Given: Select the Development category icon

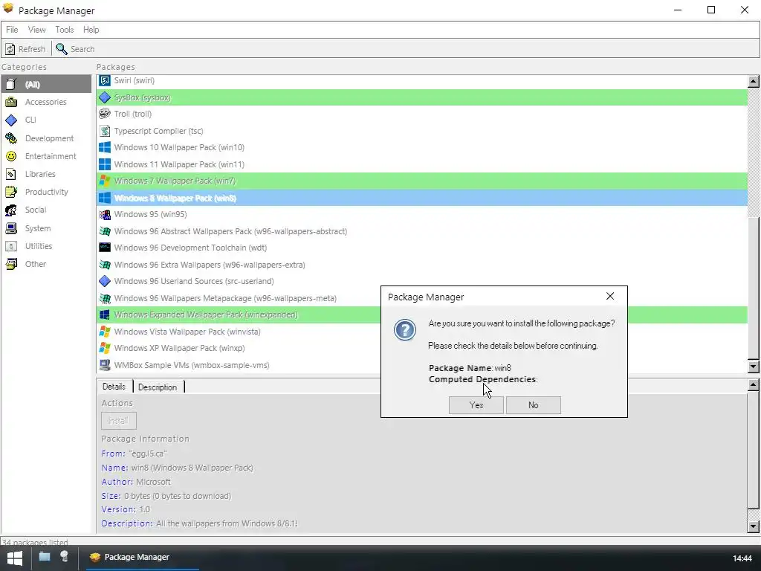Looking at the screenshot, I should click(x=11, y=138).
